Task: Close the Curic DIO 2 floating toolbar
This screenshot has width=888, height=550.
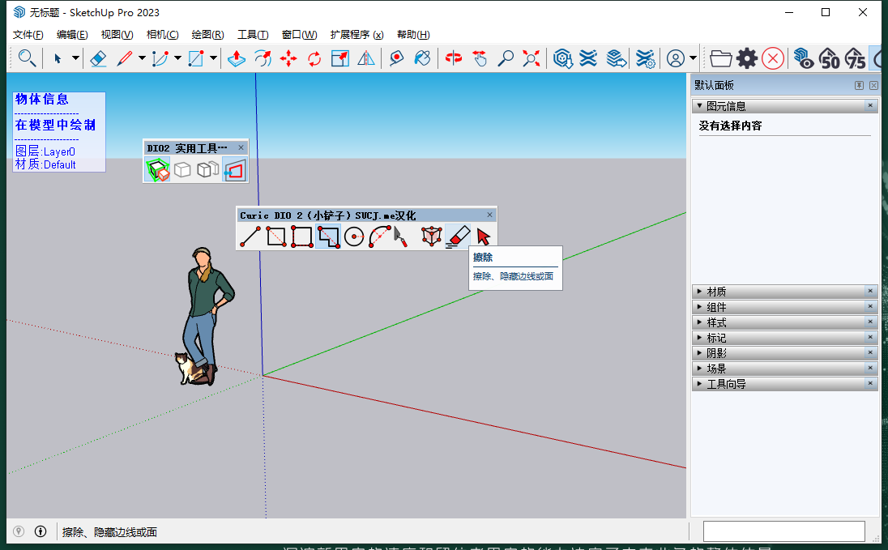Action: [x=489, y=215]
